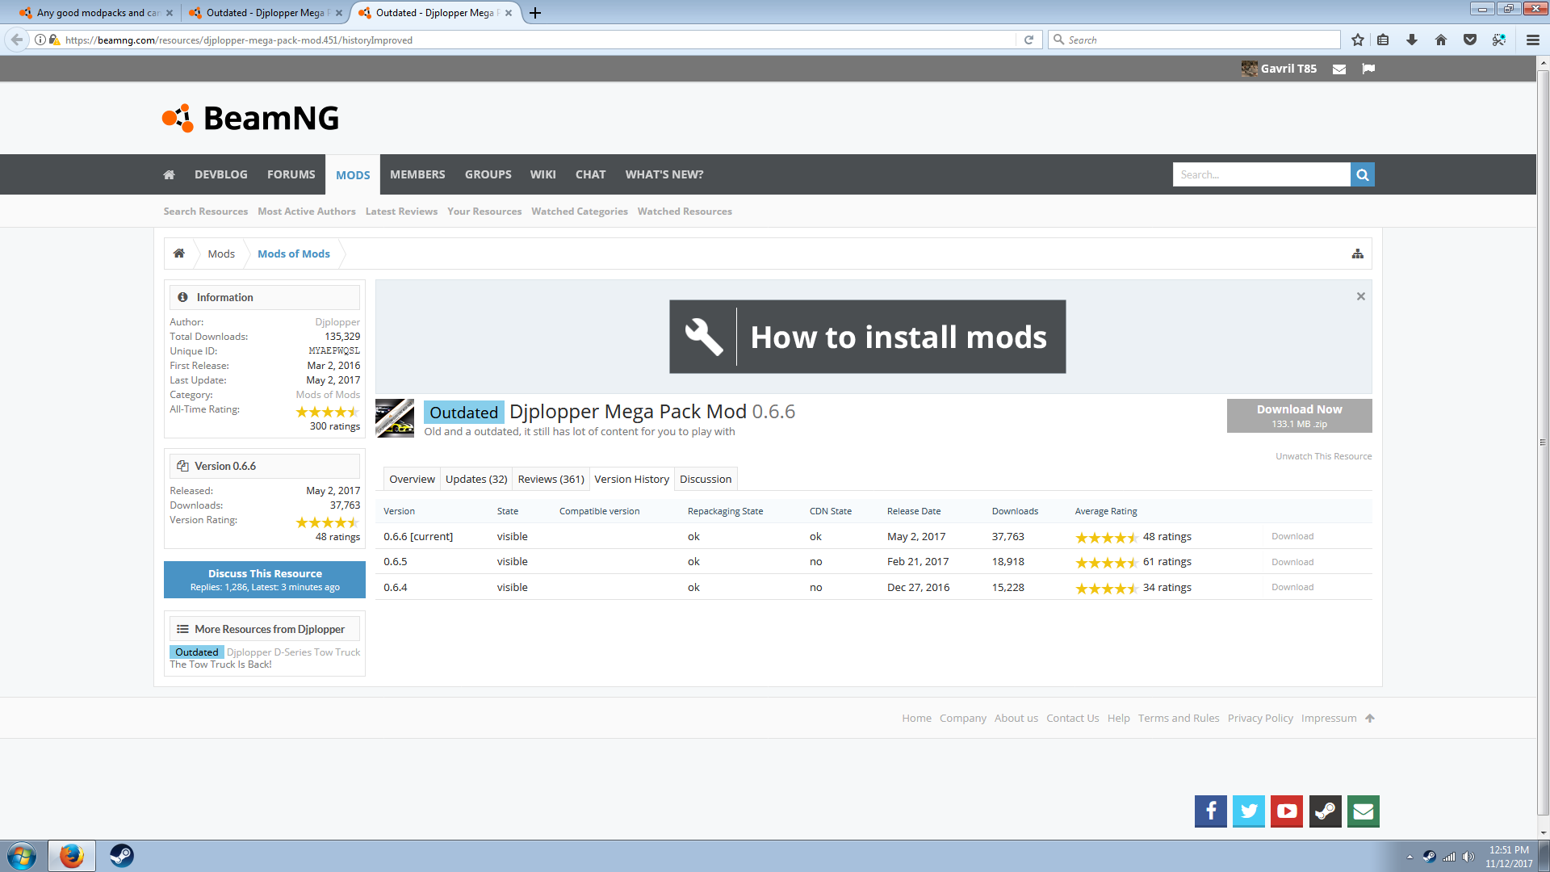This screenshot has width=1550, height=872.
Task: Open the Twitter social icon
Action: (1249, 811)
